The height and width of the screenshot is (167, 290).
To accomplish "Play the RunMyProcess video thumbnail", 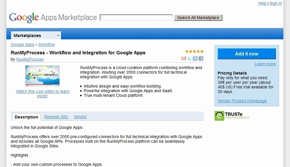I will click(43, 76).
